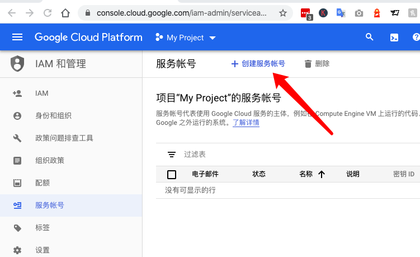
Task: Click the 删除 button
Action: (317, 64)
